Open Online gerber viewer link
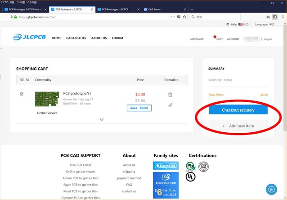Screen dimensions: 287x200 tap(81, 172)
